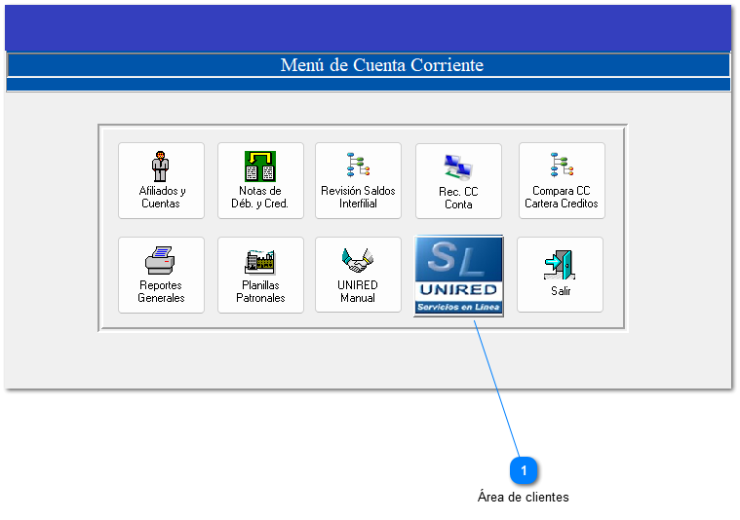Open the Planillas Patronales building icon

(x=260, y=260)
